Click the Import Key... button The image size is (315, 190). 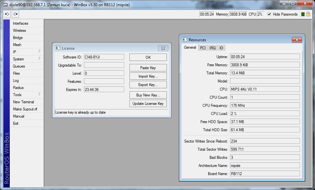148,76
